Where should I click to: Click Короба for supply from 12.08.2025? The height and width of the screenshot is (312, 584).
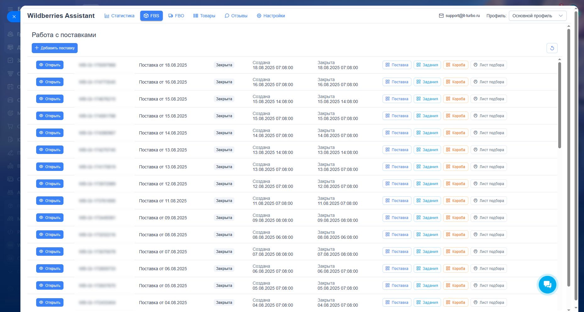pos(456,184)
